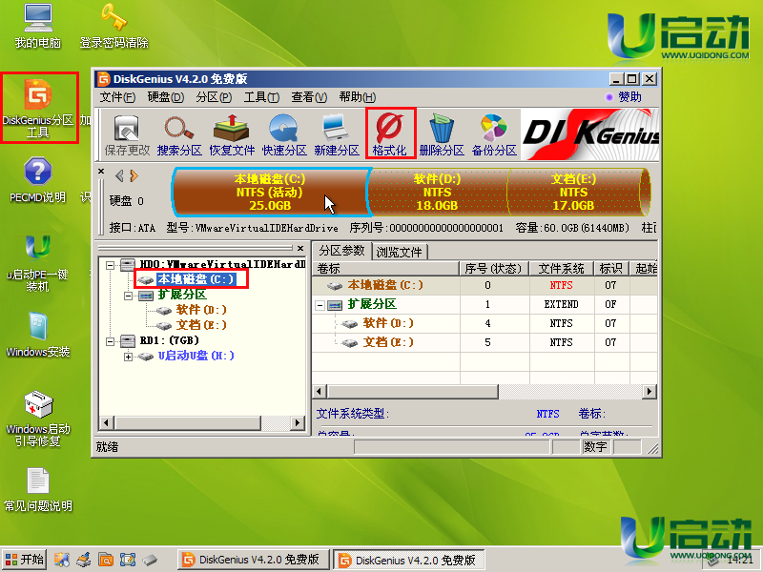The image size is (763, 572).
Task: Select U启动U盘 (H:) in the tree
Action: tap(196, 356)
